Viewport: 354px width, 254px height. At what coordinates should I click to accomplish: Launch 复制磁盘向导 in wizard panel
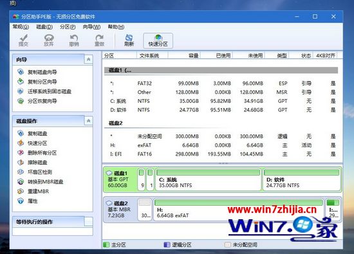coord(37,72)
